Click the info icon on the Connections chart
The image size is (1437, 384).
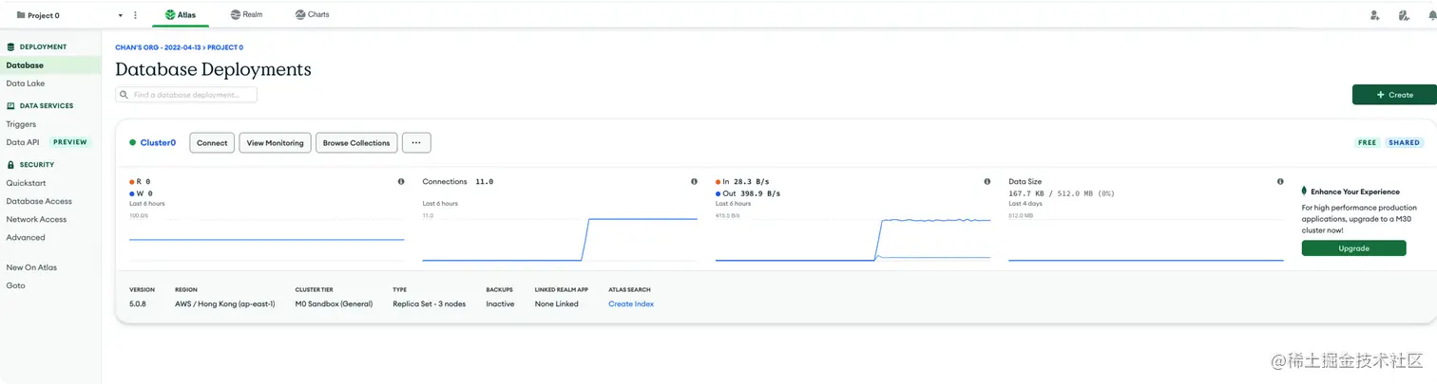694,181
